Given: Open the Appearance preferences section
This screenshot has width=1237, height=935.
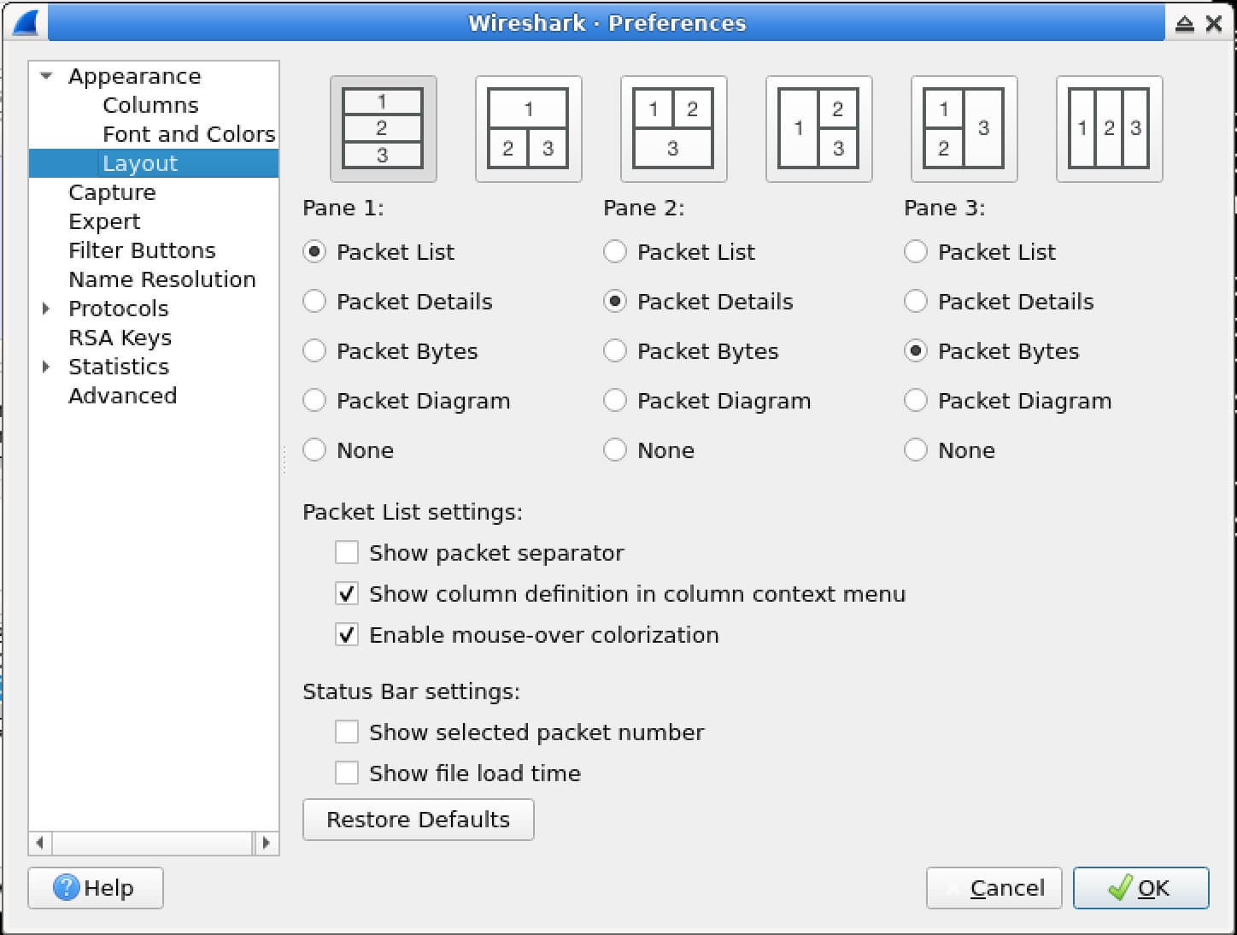Looking at the screenshot, I should tap(135, 76).
